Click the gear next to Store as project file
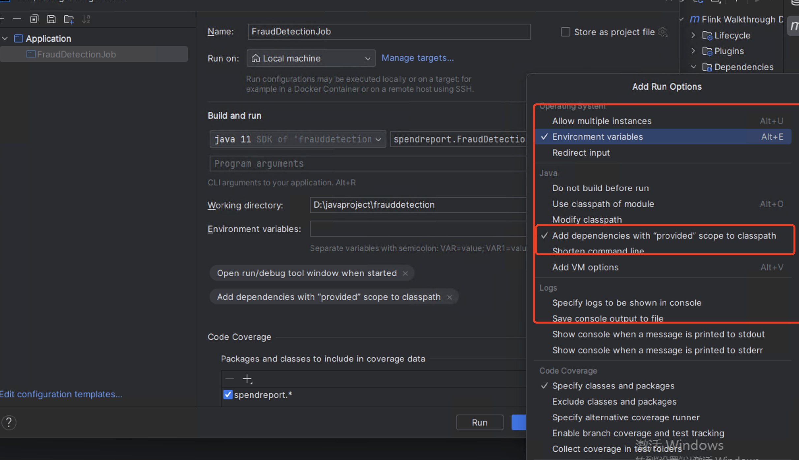 tap(663, 32)
